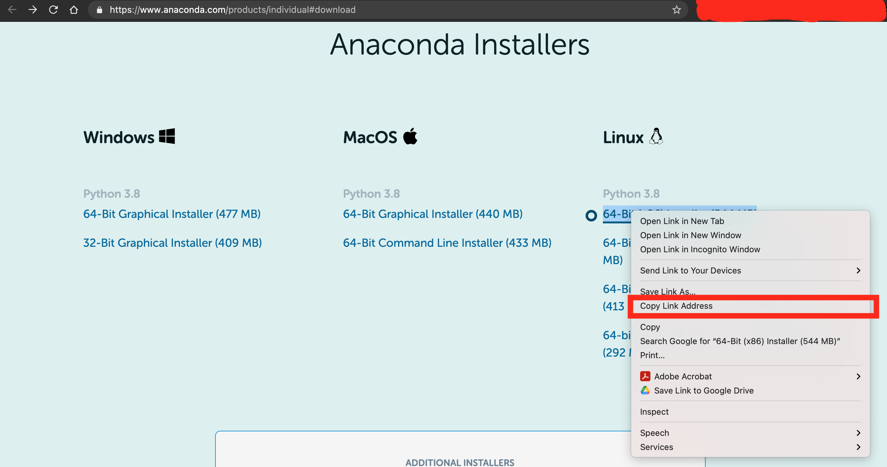Click circle marker beside Linux installer link
887x467 pixels.
[591, 216]
